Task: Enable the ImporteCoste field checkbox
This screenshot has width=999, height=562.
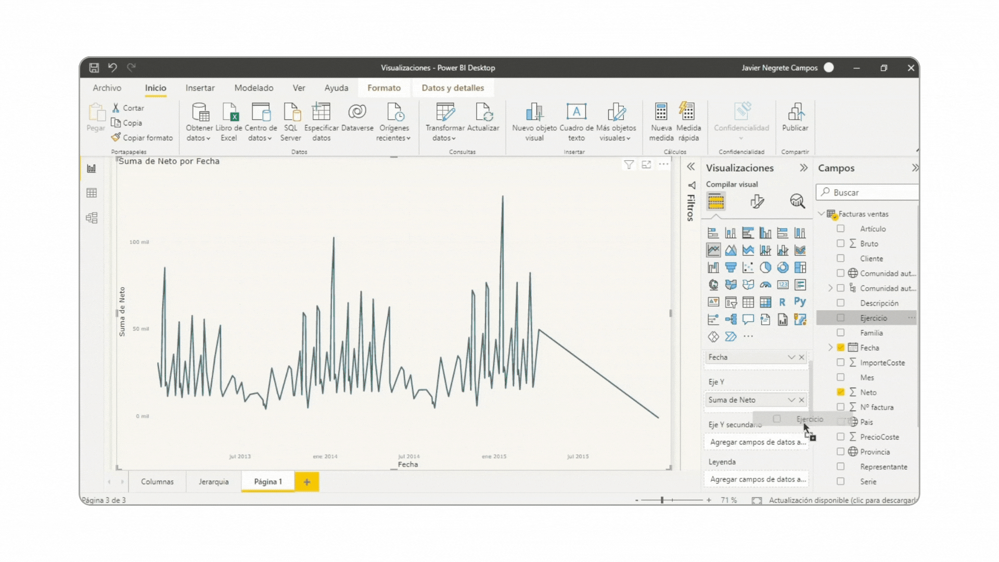Action: (840, 363)
